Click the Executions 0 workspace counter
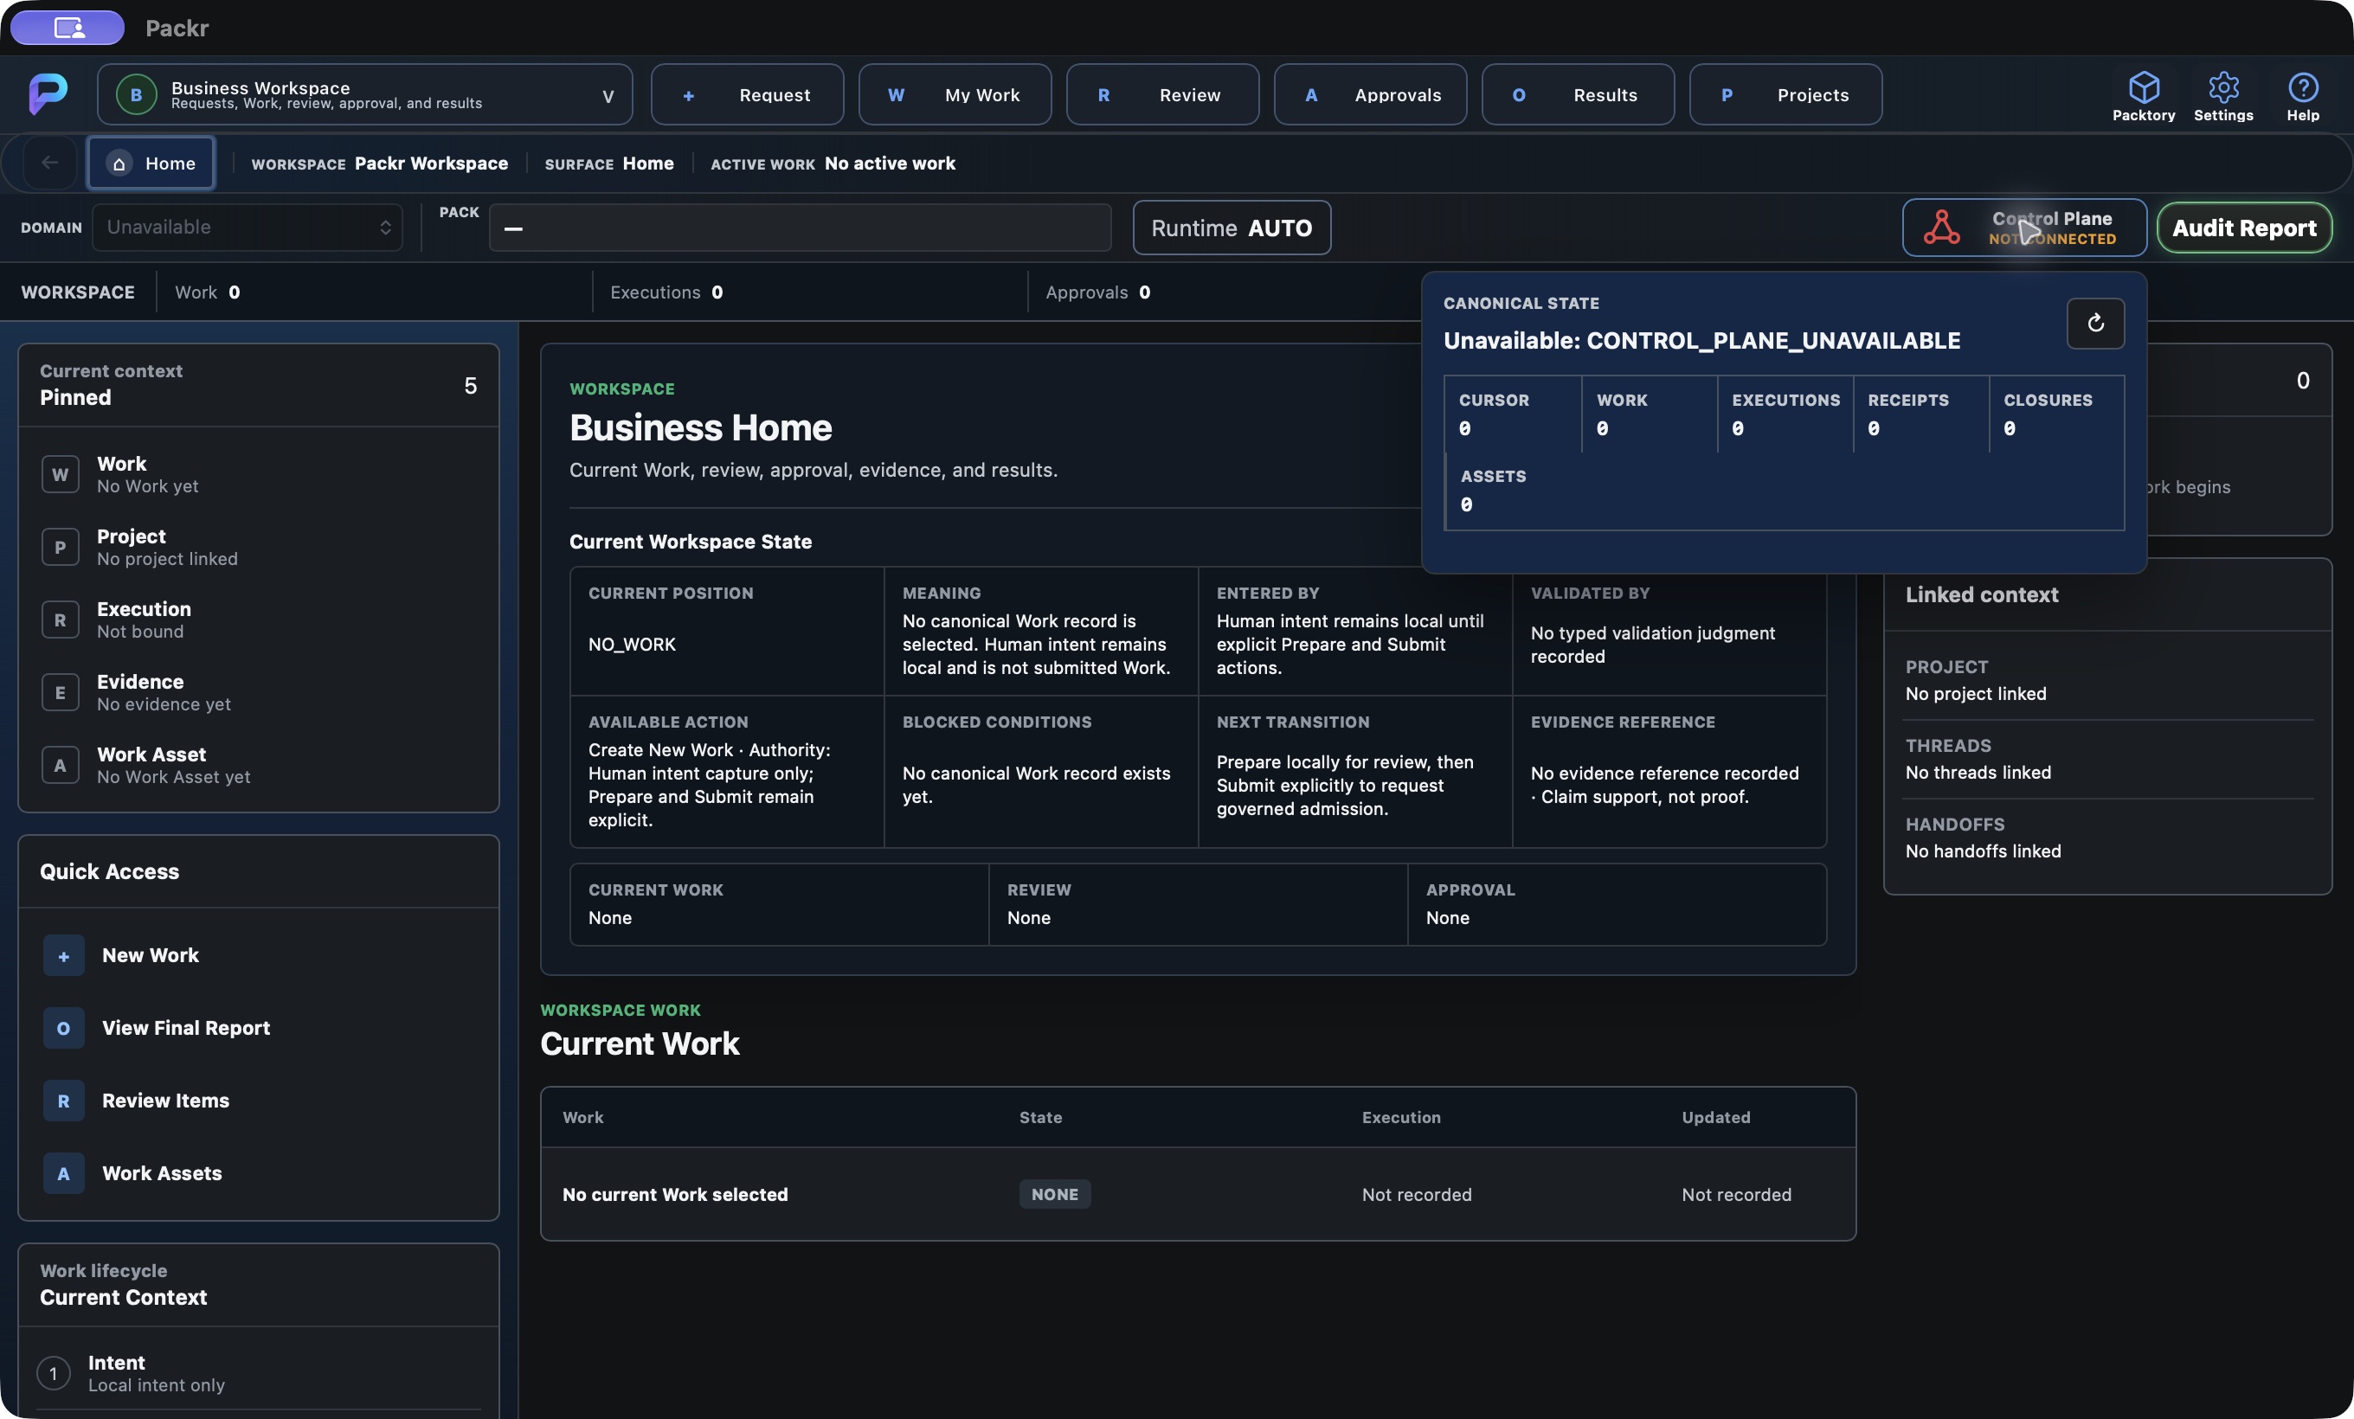2354x1419 pixels. (x=666, y=292)
